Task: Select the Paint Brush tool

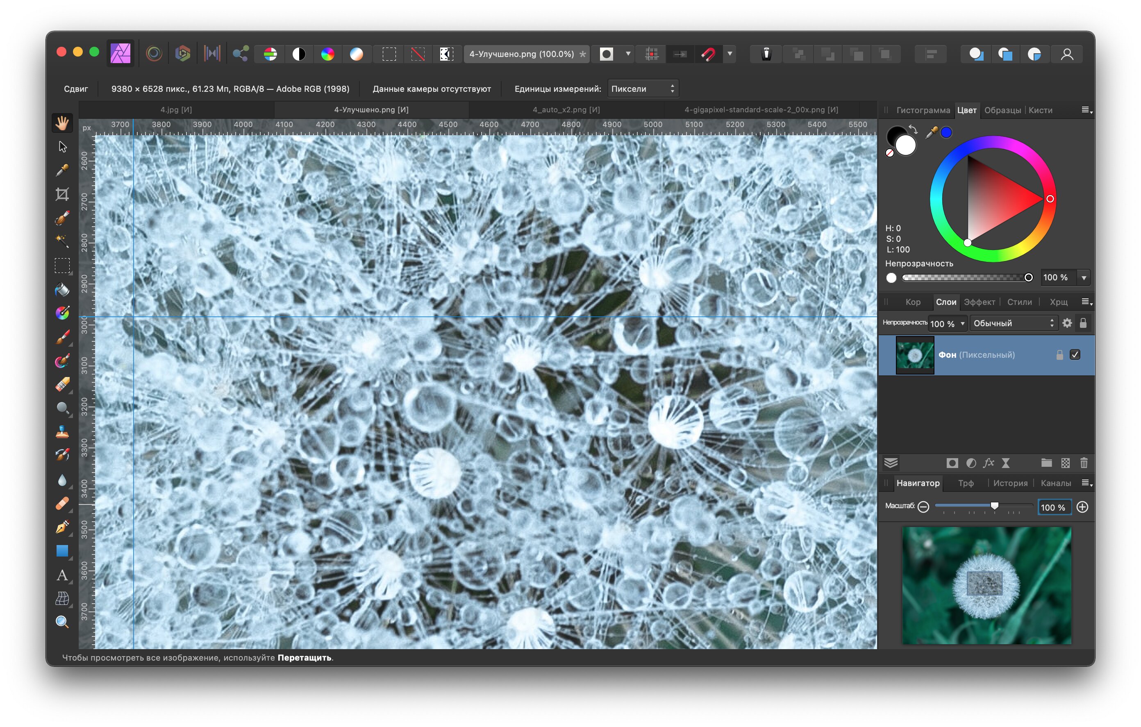Action: 62,337
